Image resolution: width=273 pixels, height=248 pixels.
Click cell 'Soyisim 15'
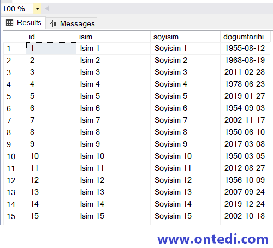(186, 216)
